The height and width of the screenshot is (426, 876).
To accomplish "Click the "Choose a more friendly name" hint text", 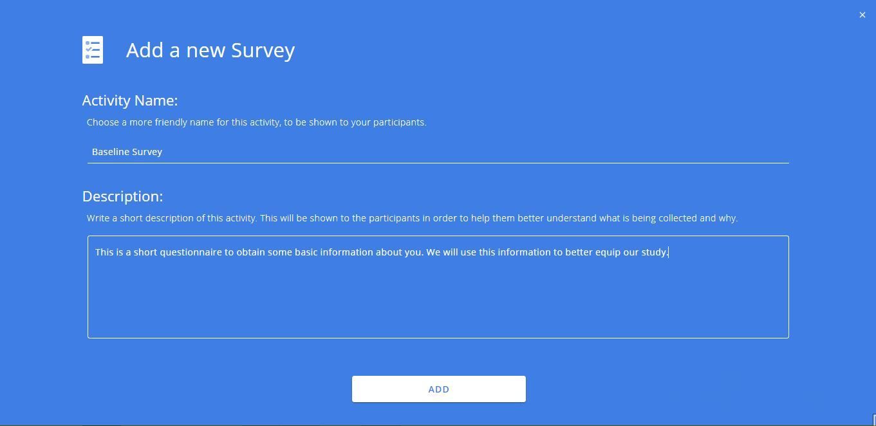I will click(257, 122).
